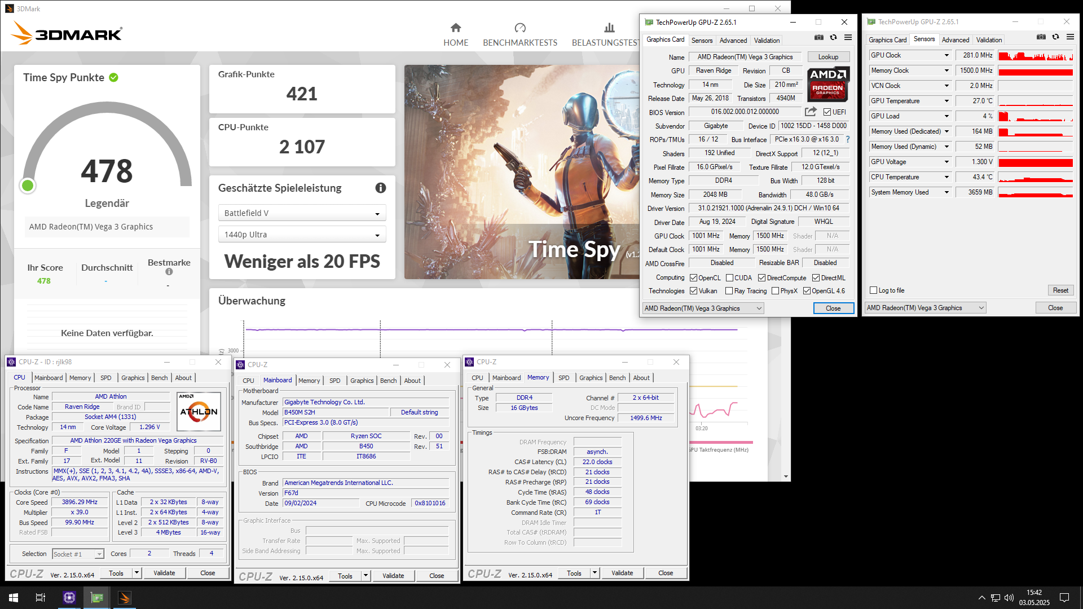The width and height of the screenshot is (1083, 609).
Task: Click Lookup button in GPU-Z
Action: [x=828, y=57]
